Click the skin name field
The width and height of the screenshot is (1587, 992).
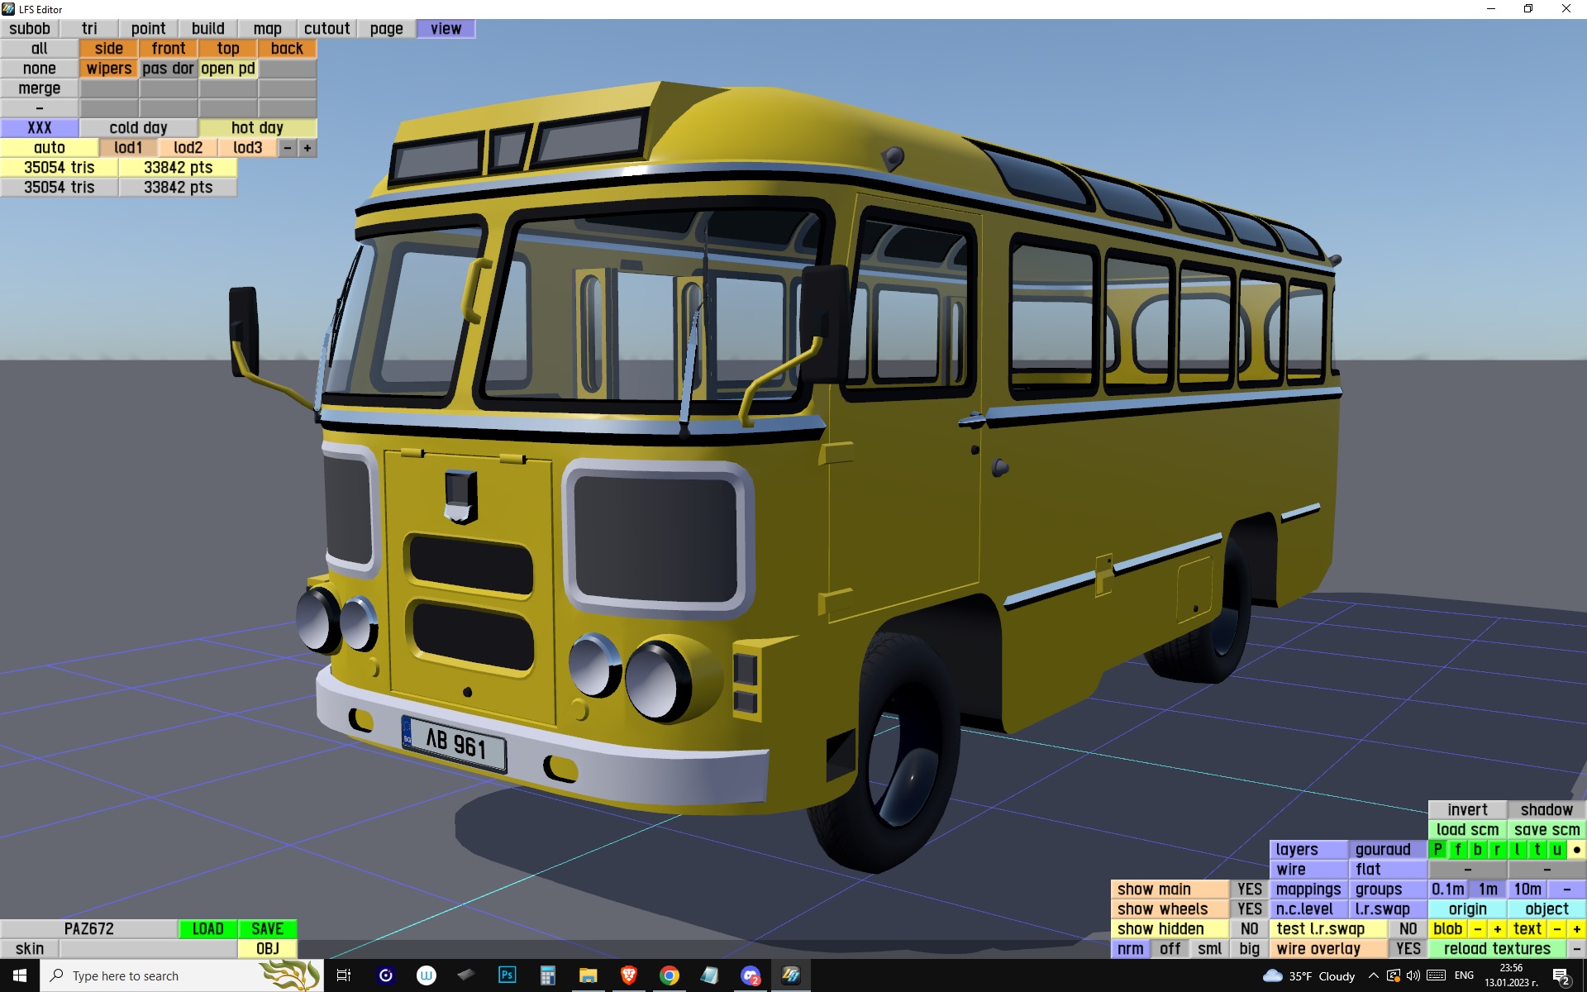tap(148, 948)
